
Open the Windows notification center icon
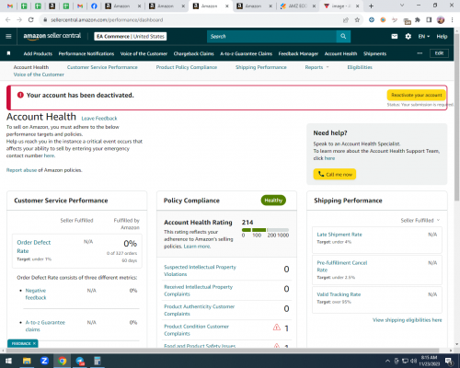pos(449,361)
